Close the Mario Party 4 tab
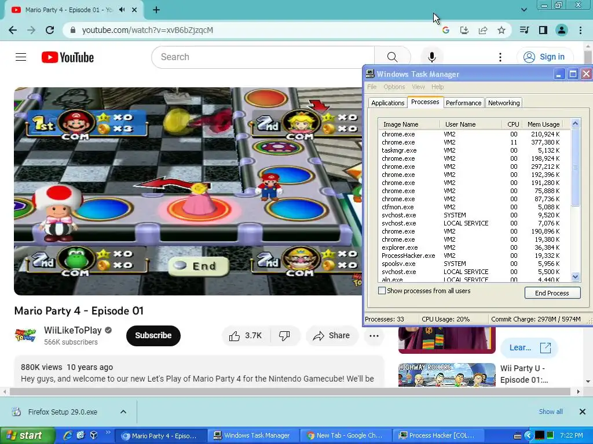593x444 pixels. (x=134, y=10)
